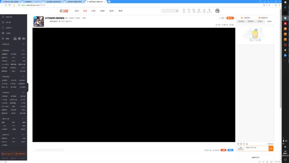Click the page vertical scrollbar
This screenshot has width=289, height=163.
pos(281,58)
